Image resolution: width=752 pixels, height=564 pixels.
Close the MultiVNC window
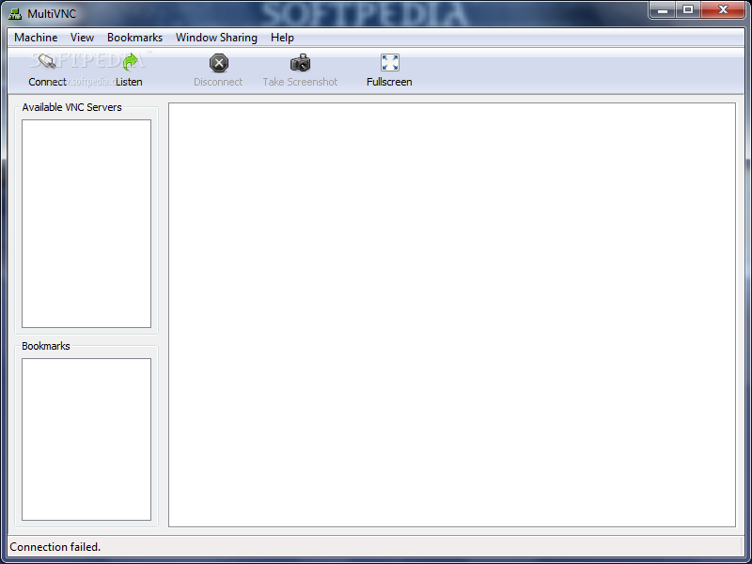click(723, 9)
